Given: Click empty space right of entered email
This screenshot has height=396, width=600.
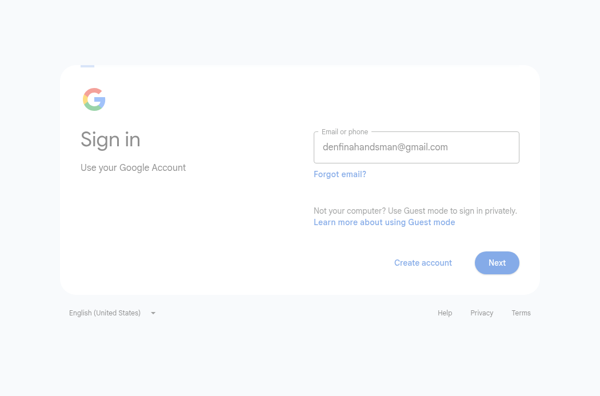Looking at the screenshot, I should tap(483, 147).
